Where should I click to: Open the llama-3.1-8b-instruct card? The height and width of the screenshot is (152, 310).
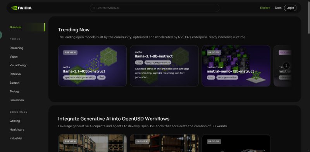click(x=164, y=66)
